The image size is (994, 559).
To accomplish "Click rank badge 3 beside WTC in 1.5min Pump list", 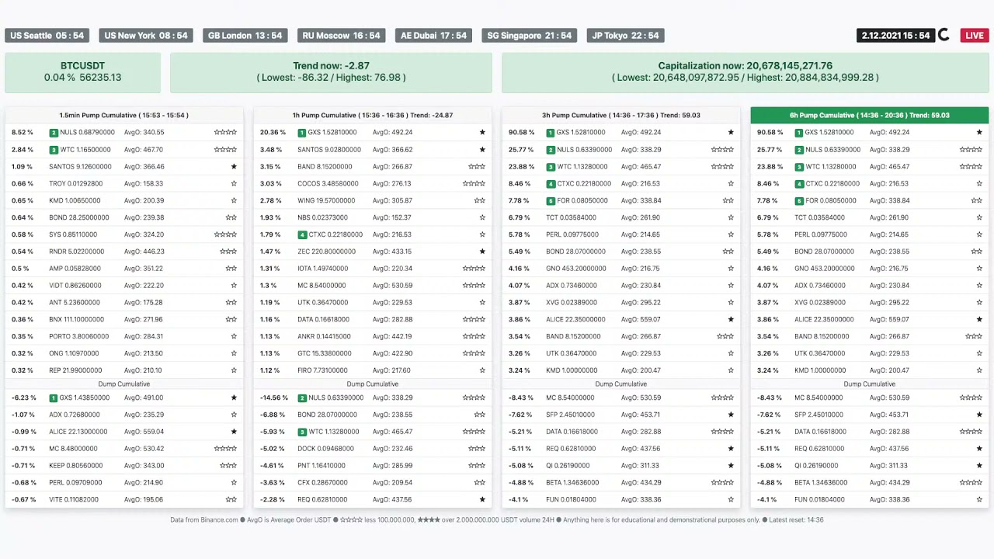I will click(x=54, y=150).
